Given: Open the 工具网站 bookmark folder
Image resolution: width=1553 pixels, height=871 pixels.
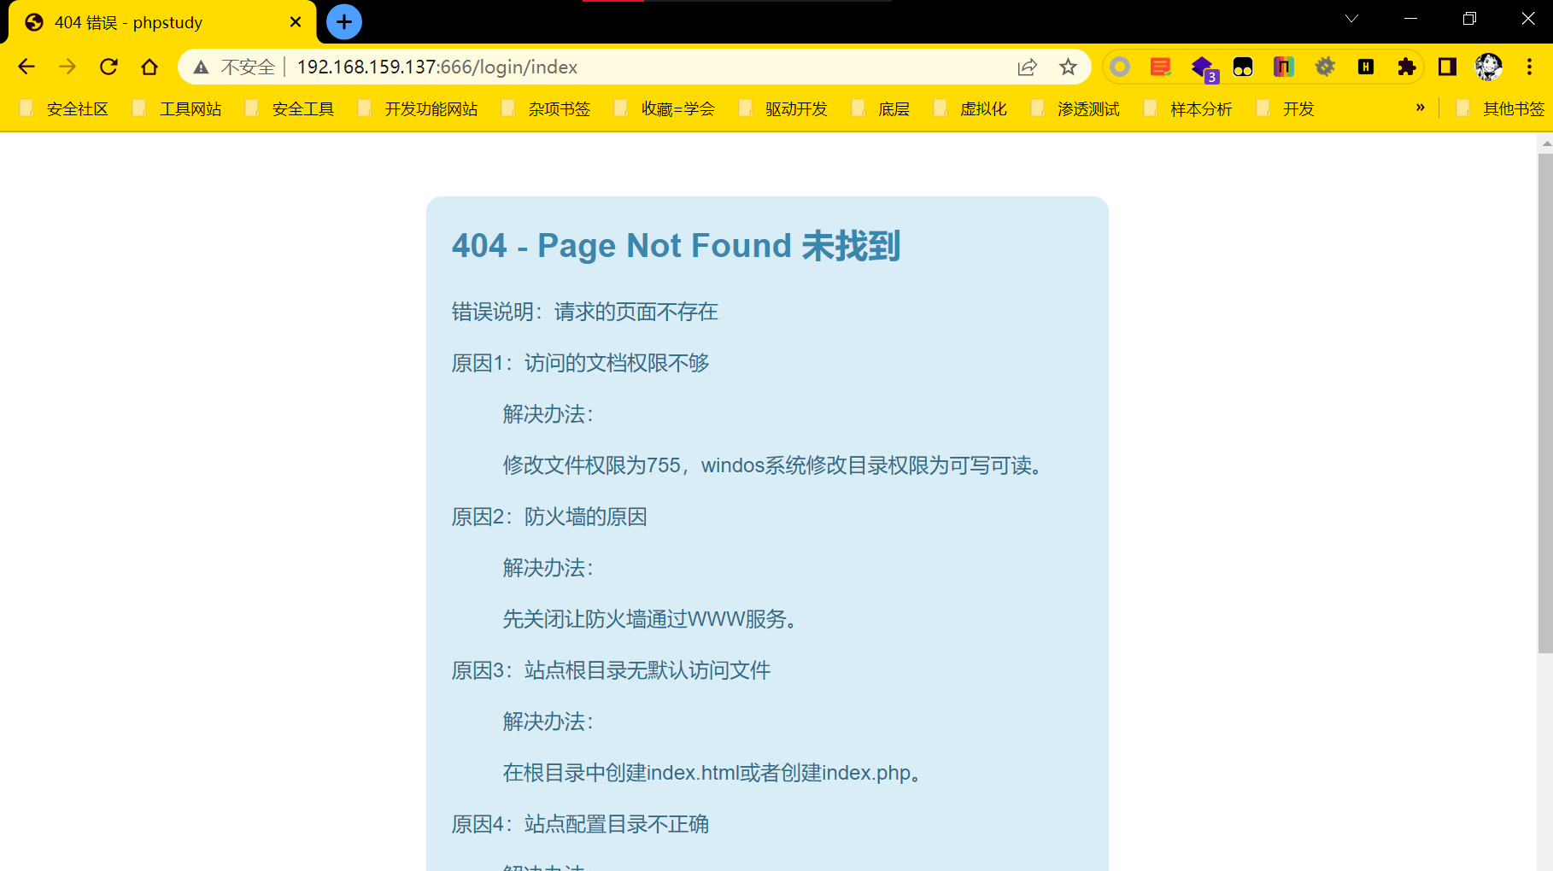Looking at the screenshot, I should [x=178, y=109].
